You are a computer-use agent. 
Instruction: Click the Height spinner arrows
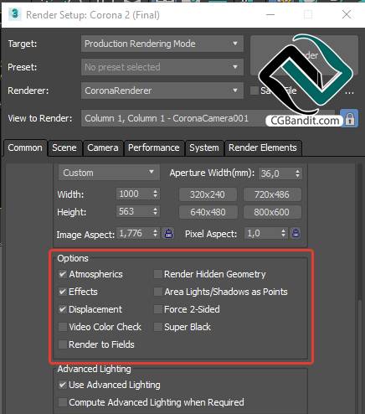pos(156,211)
